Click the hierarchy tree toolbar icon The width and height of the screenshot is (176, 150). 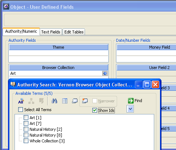click(31, 101)
